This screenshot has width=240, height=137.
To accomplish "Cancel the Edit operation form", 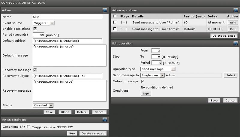I will pos(230,100).
